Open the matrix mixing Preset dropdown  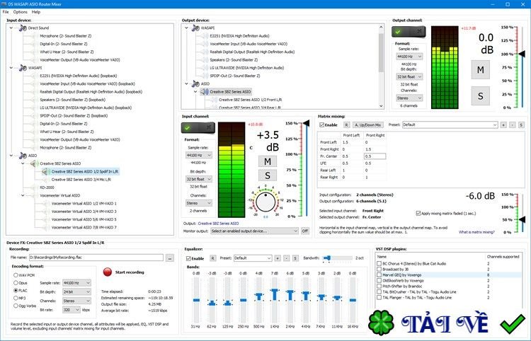tap(450, 125)
